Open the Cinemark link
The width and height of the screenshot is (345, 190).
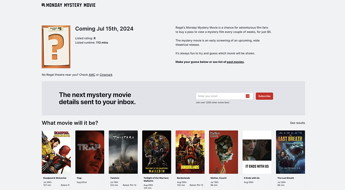106,75
